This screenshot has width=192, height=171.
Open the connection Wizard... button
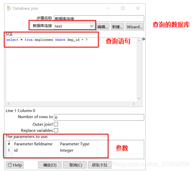coord(135,27)
